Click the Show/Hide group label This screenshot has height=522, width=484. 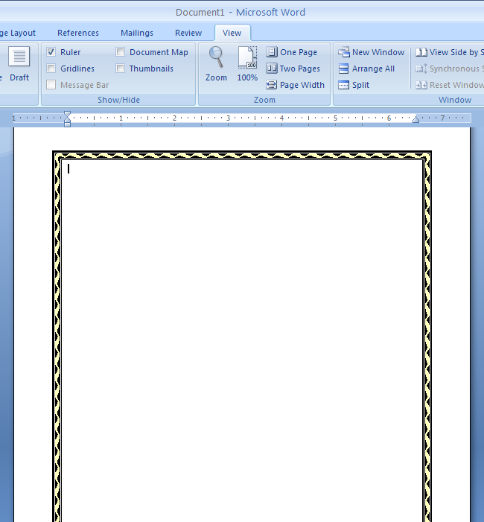pyautogui.click(x=118, y=100)
